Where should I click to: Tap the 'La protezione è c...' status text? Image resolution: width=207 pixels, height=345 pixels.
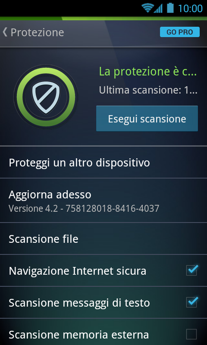(x=148, y=71)
